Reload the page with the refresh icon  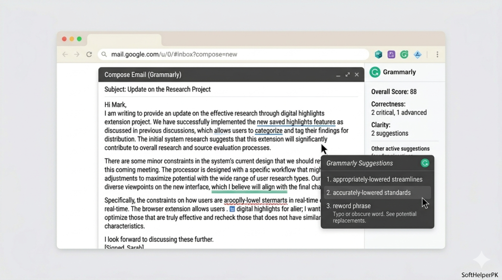click(89, 54)
